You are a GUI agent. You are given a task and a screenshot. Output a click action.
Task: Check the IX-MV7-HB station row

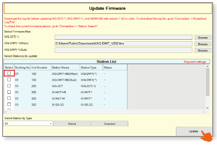(9, 92)
